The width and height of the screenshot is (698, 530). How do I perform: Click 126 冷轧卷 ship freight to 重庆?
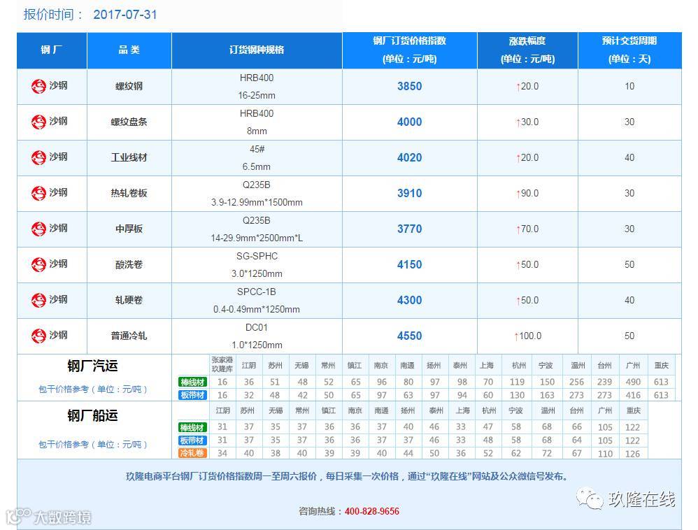[632, 454]
